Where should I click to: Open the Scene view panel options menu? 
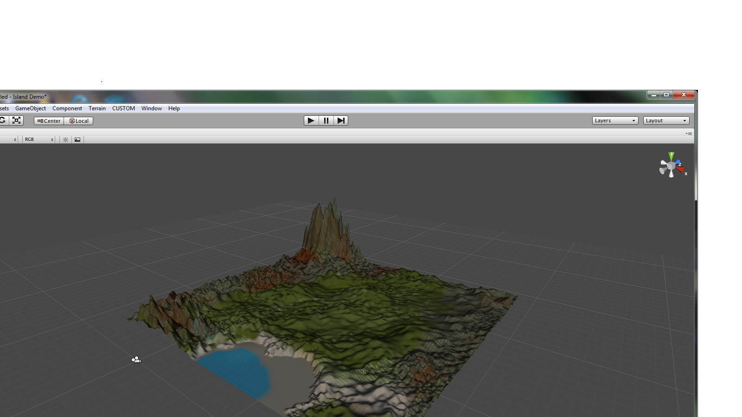[689, 133]
